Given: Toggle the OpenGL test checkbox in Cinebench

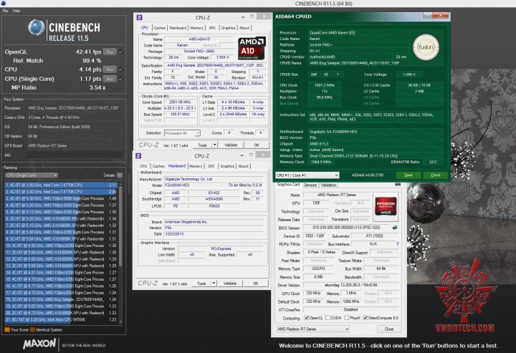Looking at the screenshot, I should (x=121, y=52).
